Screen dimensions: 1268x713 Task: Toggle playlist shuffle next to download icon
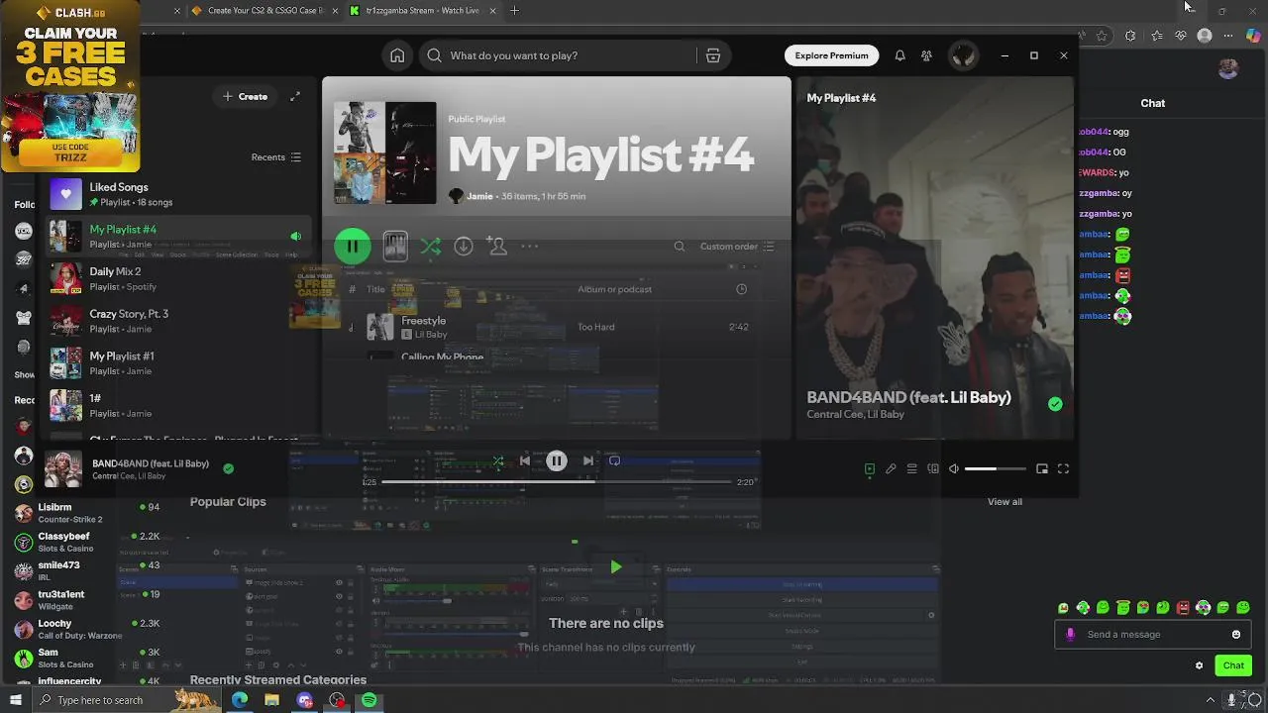click(x=430, y=246)
